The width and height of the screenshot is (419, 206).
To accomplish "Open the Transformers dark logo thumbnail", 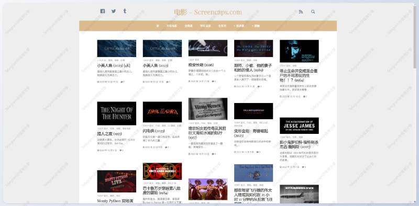I will pos(253,111).
